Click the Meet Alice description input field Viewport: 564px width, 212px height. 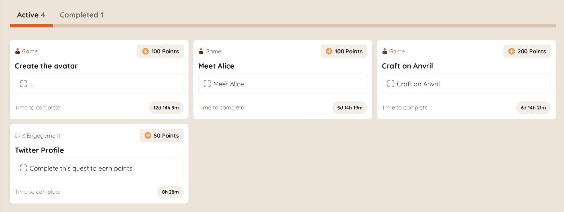tap(282, 84)
